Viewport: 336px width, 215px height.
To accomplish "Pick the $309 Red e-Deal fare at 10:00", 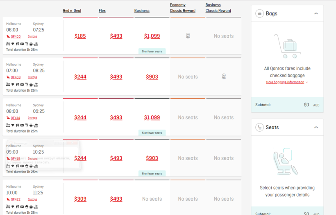I will coord(80,199).
